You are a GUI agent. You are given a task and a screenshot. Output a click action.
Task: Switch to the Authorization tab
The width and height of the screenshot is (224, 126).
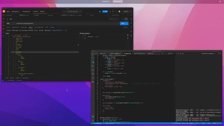tap(15, 27)
